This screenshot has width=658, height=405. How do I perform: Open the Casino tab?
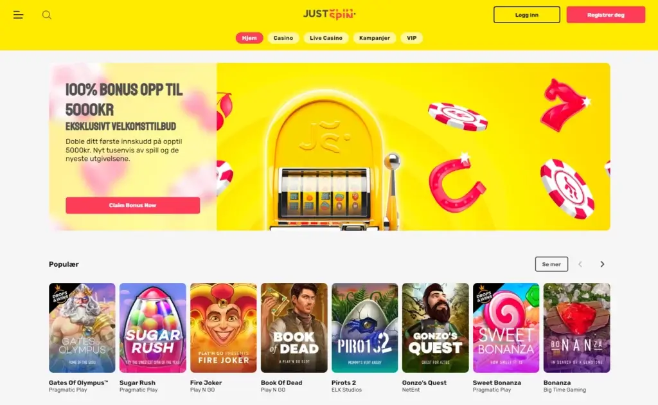[283, 38]
